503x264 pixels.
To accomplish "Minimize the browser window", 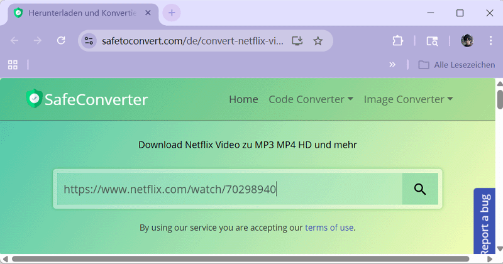I will [x=431, y=13].
